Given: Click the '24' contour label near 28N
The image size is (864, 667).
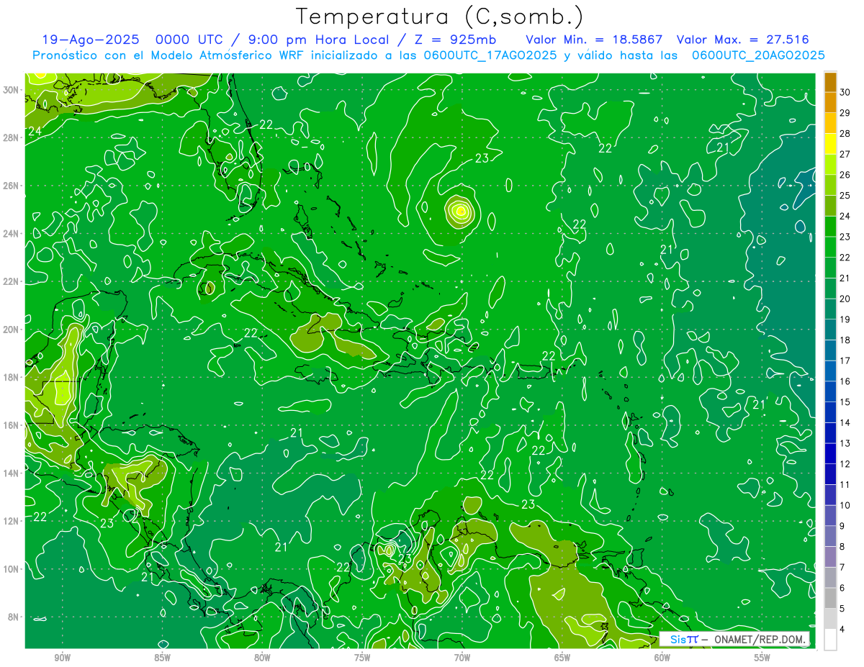Looking at the screenshot, I should pos(35,131).
